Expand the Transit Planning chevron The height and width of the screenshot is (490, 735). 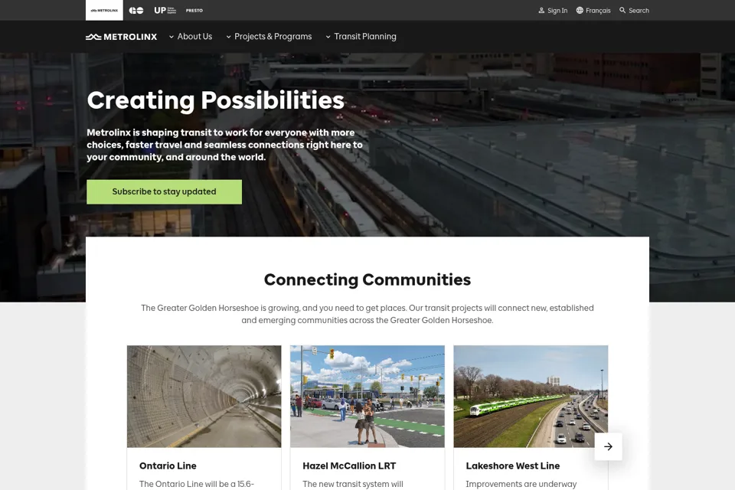pyautogui.click(x=328, y=37)
